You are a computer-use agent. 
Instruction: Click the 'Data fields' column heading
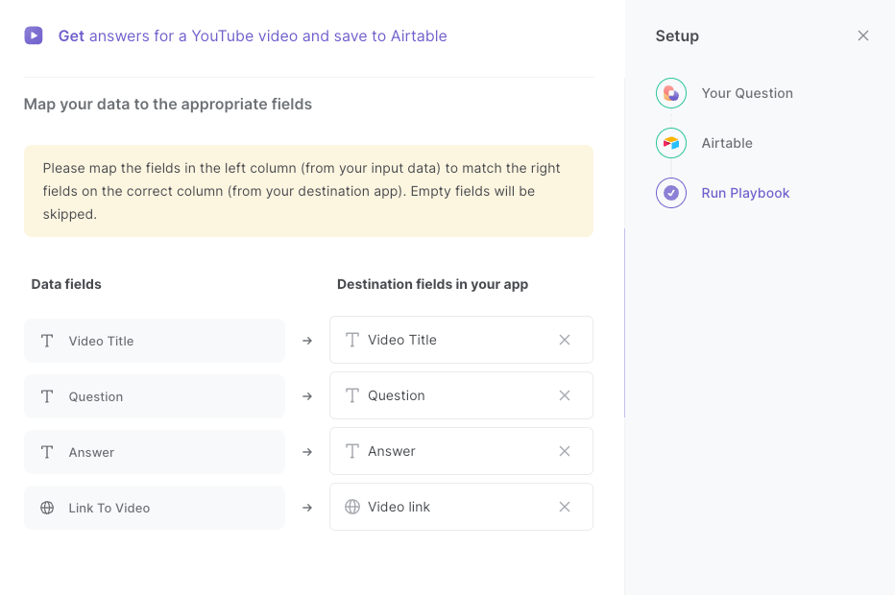click(66, 284)
